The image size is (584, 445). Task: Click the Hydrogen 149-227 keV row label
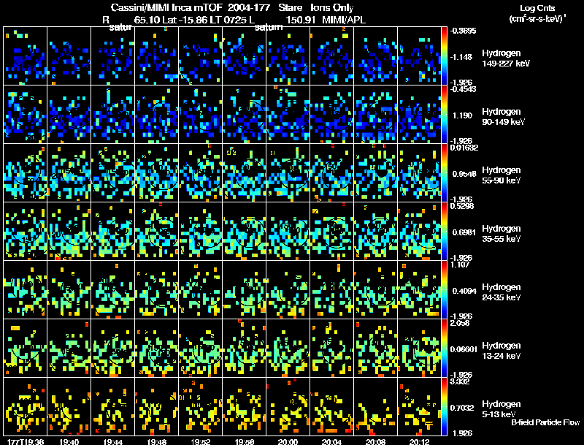point(506,58)
